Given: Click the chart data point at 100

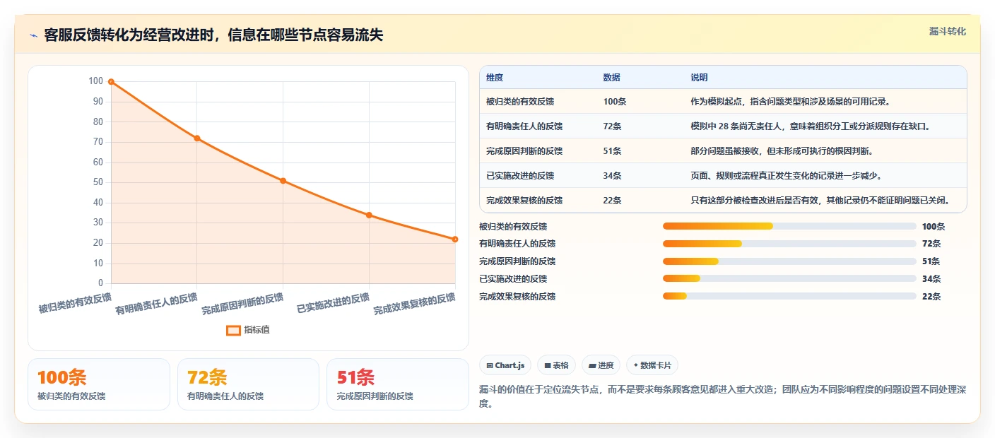Looking at the screenshot, I should point(111,82).
